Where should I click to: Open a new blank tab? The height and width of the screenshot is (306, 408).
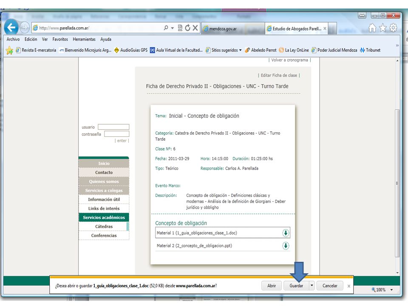332,28
